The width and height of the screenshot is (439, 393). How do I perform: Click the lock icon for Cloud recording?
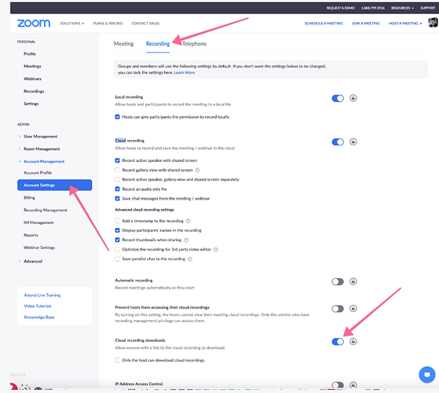(353, 141)
